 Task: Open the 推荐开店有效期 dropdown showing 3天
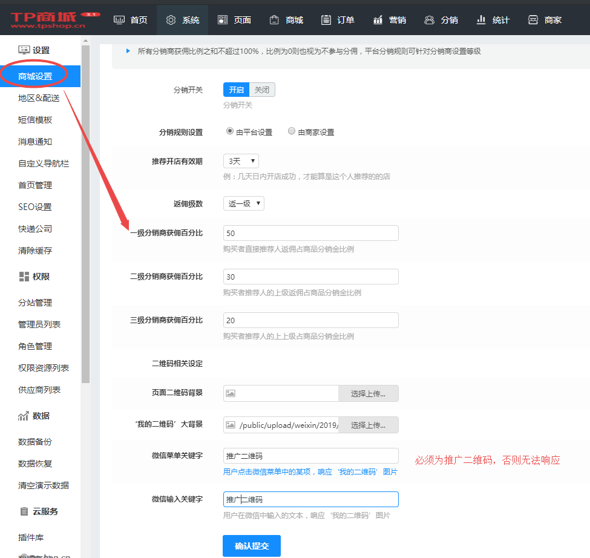click(x=241, y=161)
